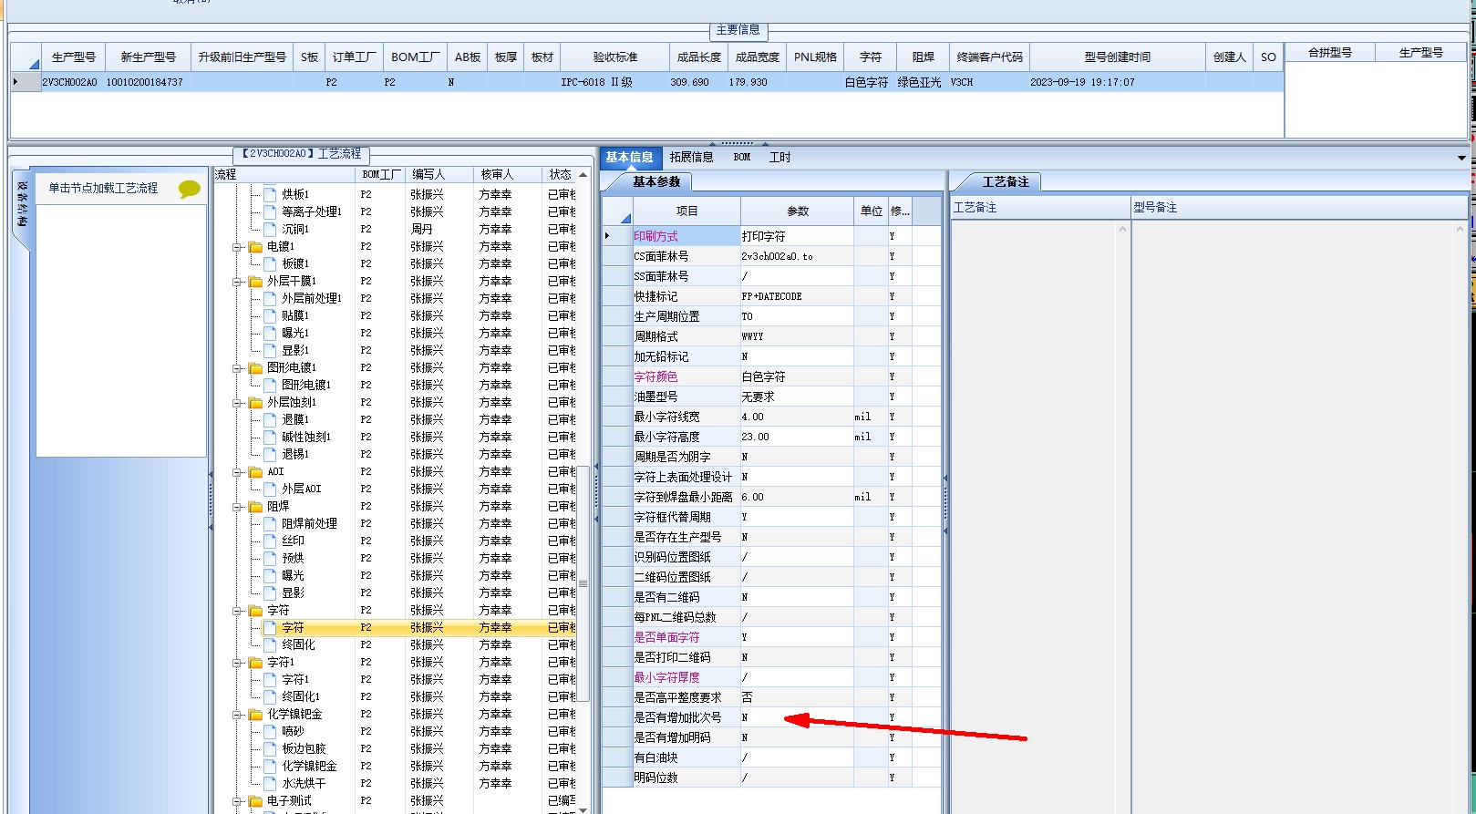The height and width of the screenshot is (814, 1476).
Task: Collapse the 图形电镀1 folder node
Action: pyautogui.click(x=237, y=367)
